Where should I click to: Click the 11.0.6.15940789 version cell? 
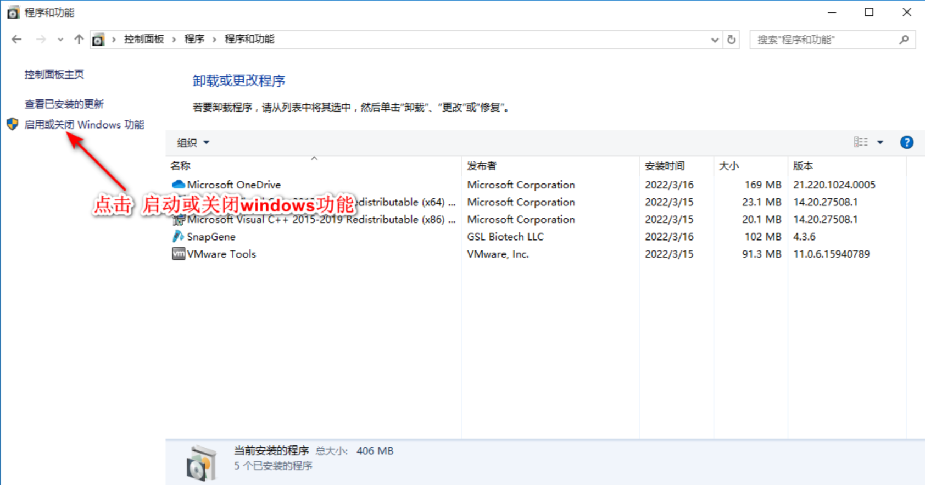click(x=831, y=254)
